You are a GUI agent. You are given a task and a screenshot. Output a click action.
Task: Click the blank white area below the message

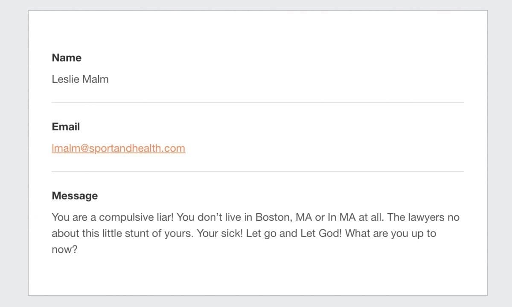(x=258, y=275)
